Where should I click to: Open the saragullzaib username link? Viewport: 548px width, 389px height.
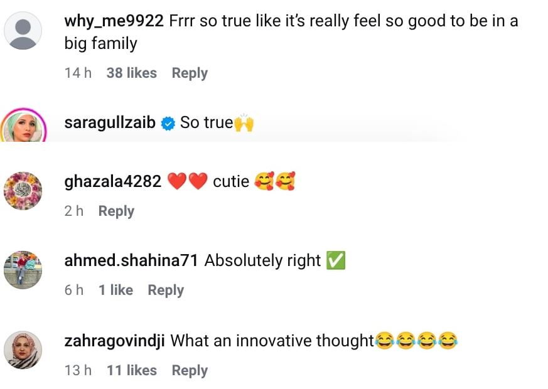pyautogui.click(x=110, y=122)
